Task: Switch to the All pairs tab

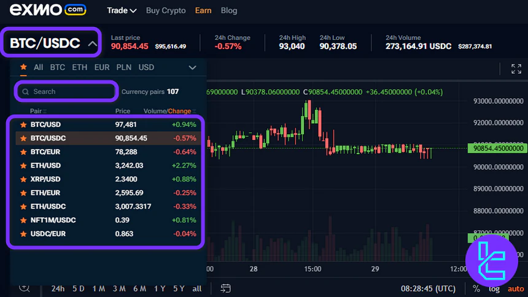Action: [x=39, y=67]
